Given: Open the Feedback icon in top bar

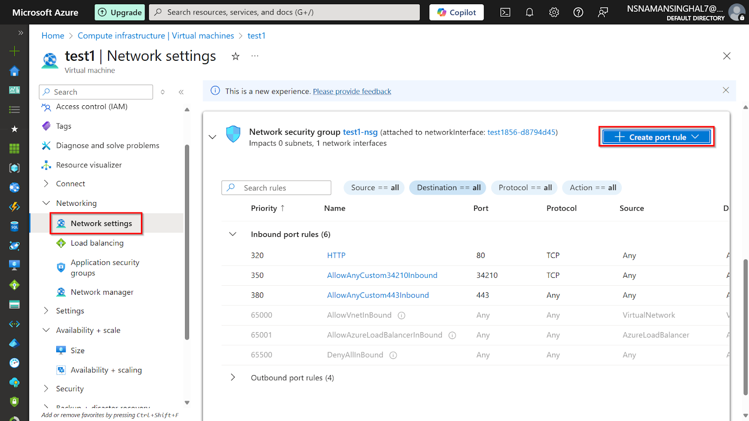Looking at the screenshot, I should coord(603,13).
